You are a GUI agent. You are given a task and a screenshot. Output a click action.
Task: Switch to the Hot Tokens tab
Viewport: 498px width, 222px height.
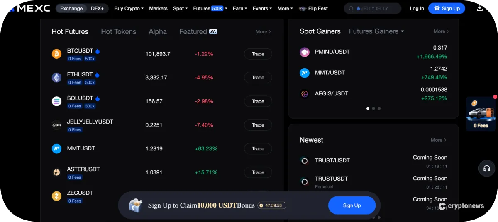118,31
